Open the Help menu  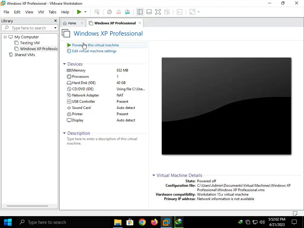(65, 12)
